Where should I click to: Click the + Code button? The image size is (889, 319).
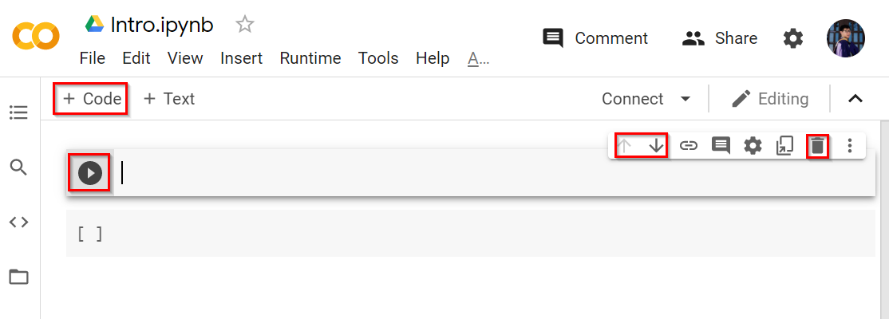92,99
